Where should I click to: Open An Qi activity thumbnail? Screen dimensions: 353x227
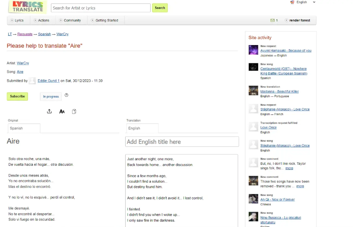coord(253,199)
